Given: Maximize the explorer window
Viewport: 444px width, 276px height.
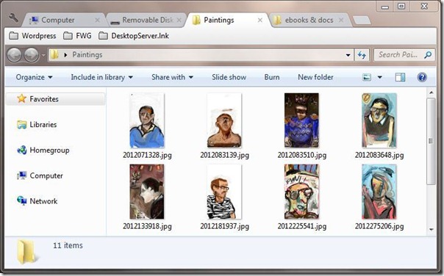Looking at the screenshot, I should click(x=401, y=6).
